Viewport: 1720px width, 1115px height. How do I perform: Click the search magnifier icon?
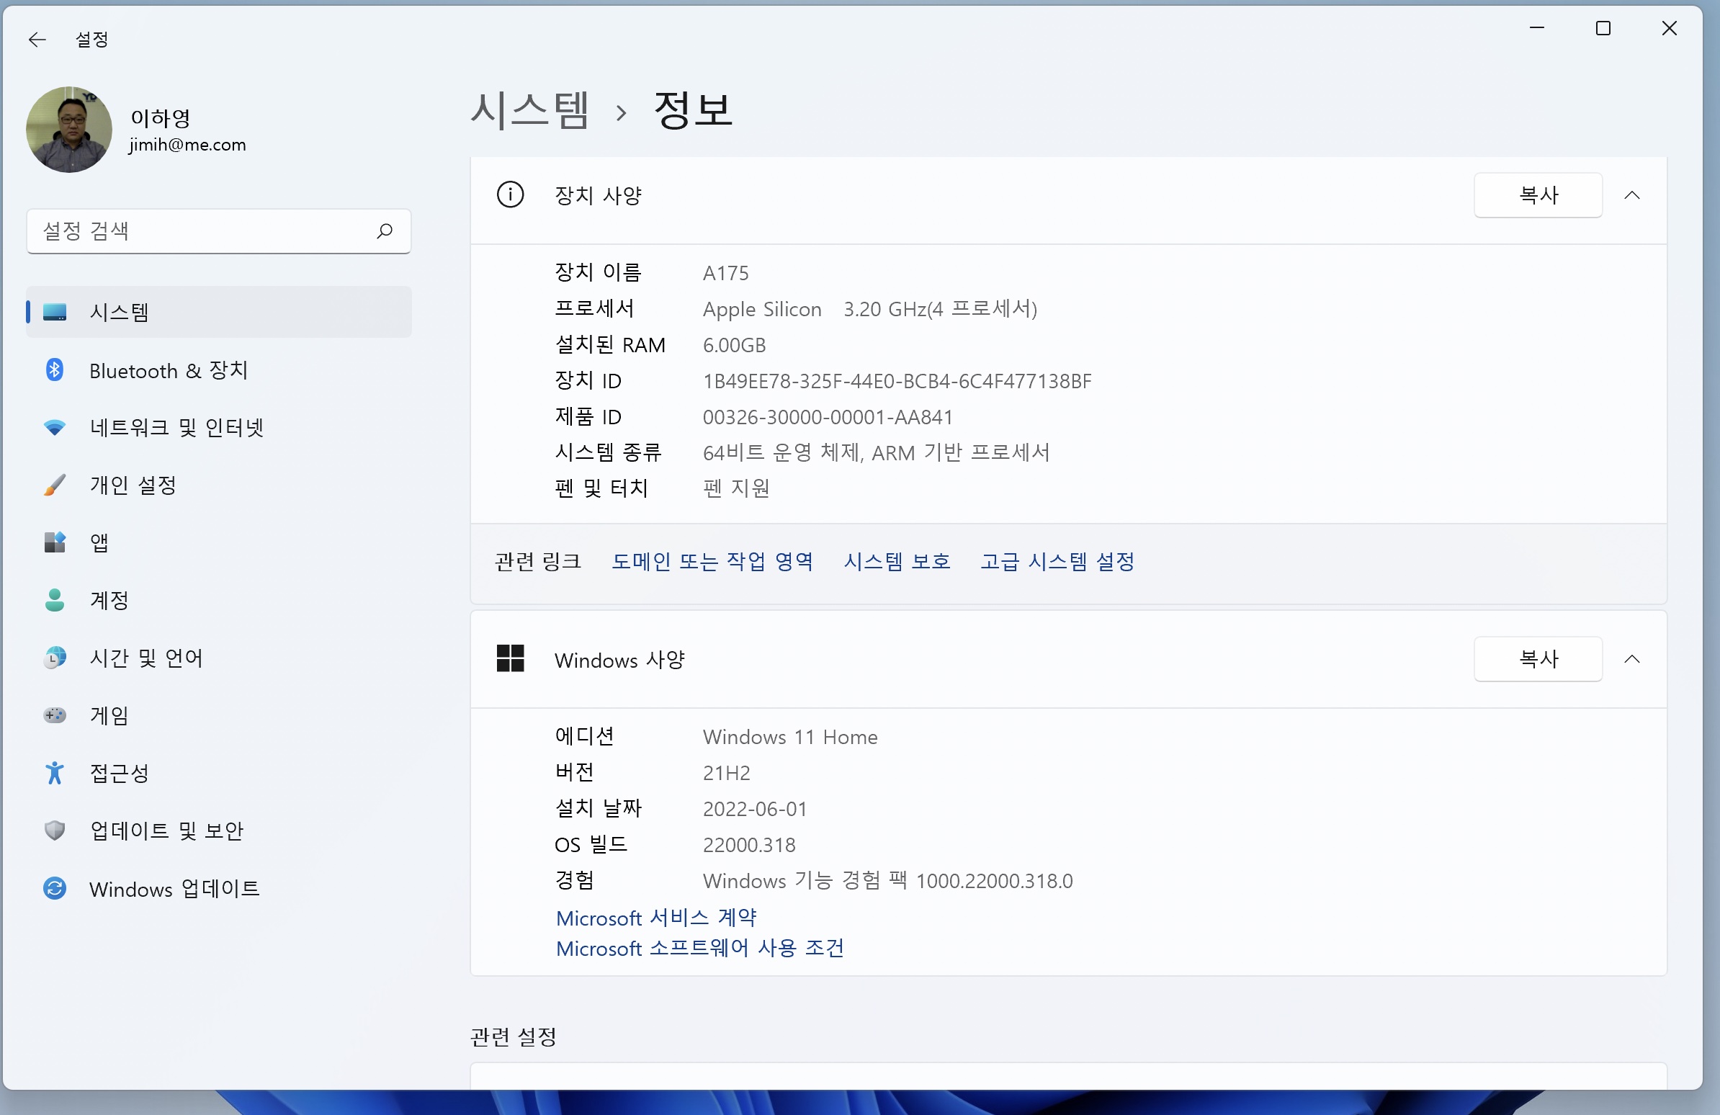[385, 230]
